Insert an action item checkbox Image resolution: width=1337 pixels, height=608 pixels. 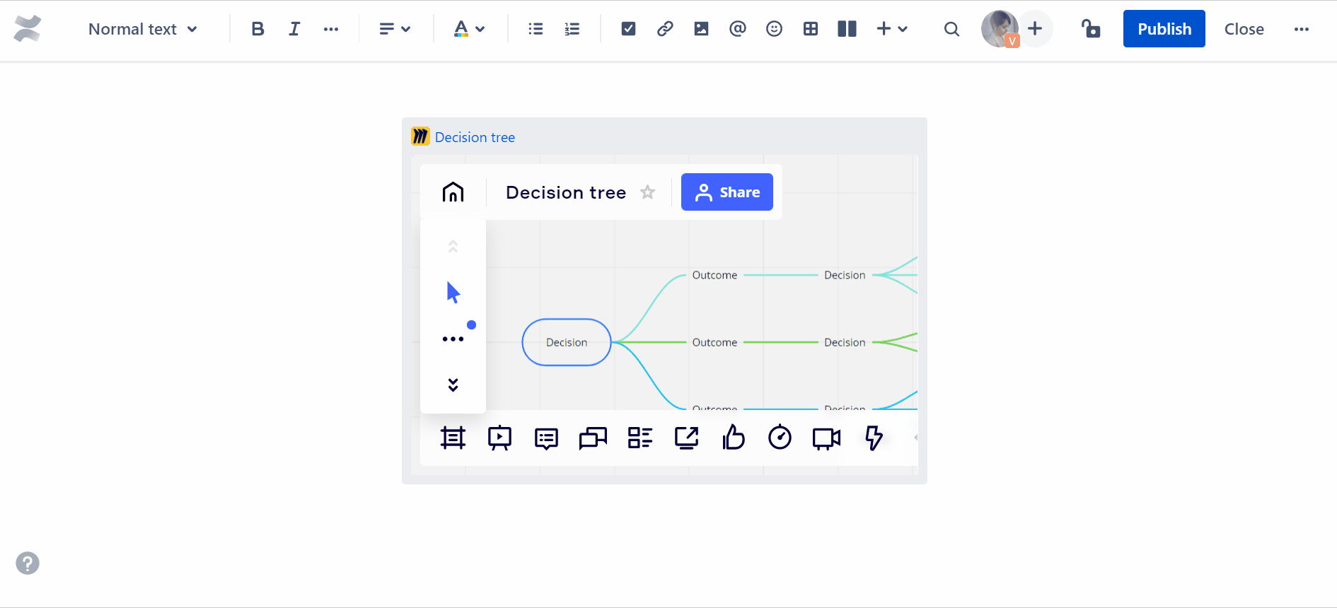coord(628,29)
